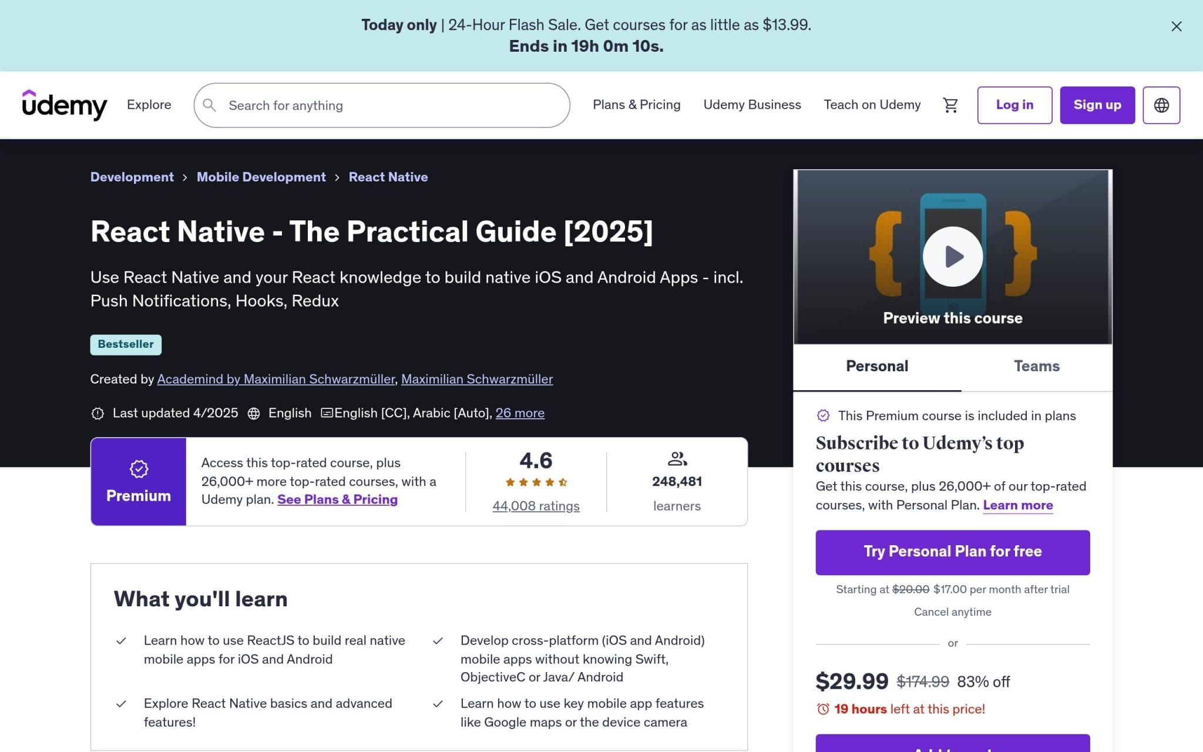
Task: Open Plans & Pricing in header
Action: tap(636, 105)
